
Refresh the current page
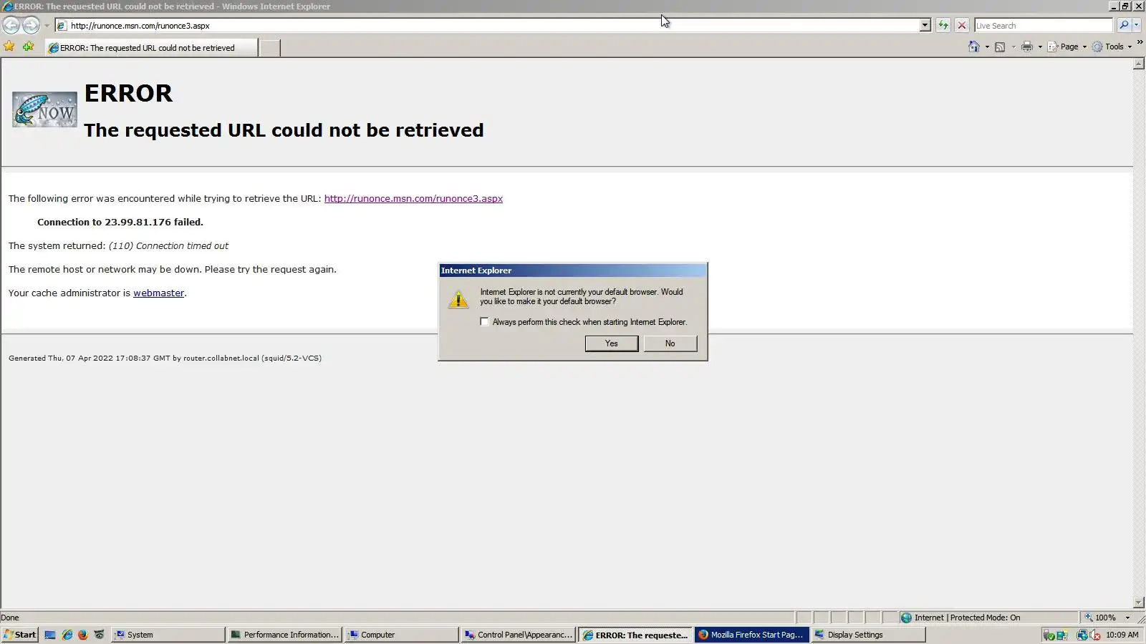coord(943,26)
